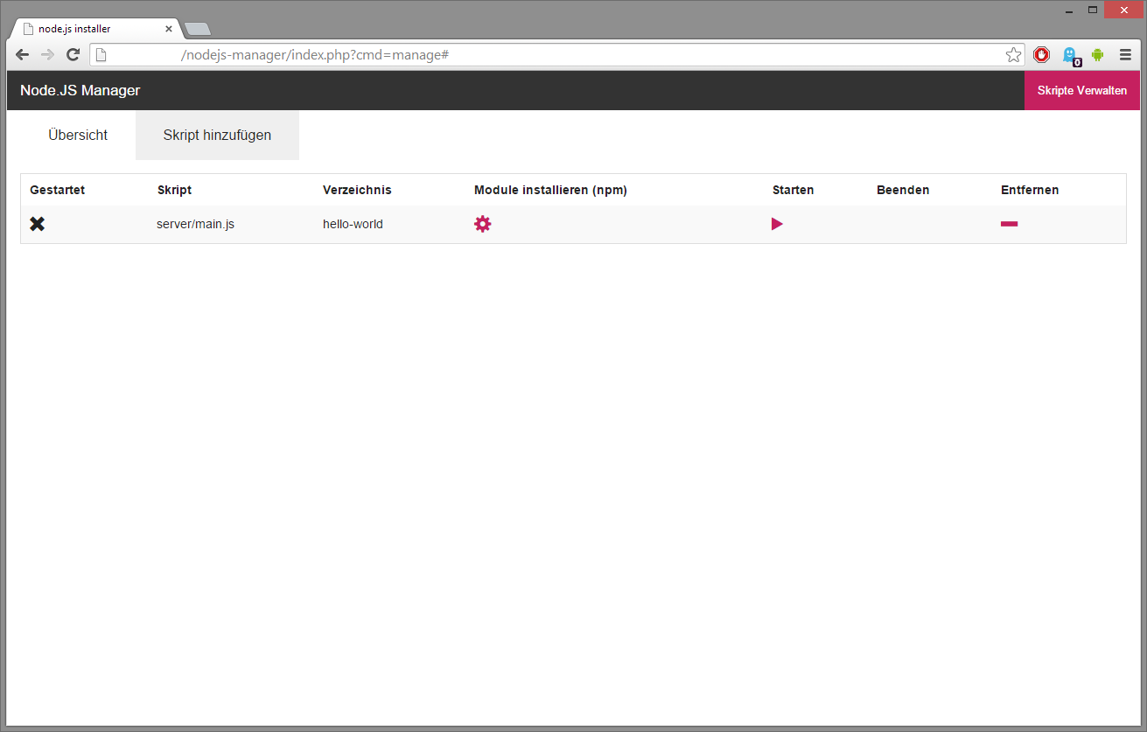
Task: Click the Verzeichnis column header
Action: tap(357, 190)
